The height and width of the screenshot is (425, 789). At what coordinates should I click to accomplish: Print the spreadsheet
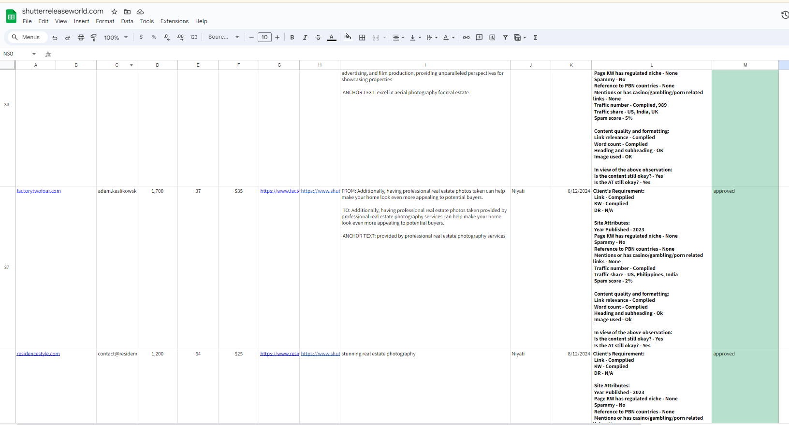point(81,37)
